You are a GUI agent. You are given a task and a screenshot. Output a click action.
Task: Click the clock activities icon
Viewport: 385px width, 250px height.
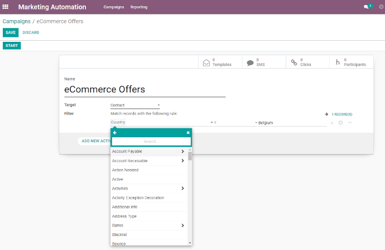[381, 7]
